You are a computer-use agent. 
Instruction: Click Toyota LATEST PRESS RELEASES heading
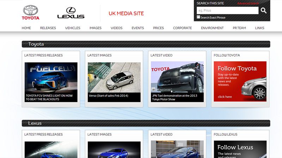[43, 55]
